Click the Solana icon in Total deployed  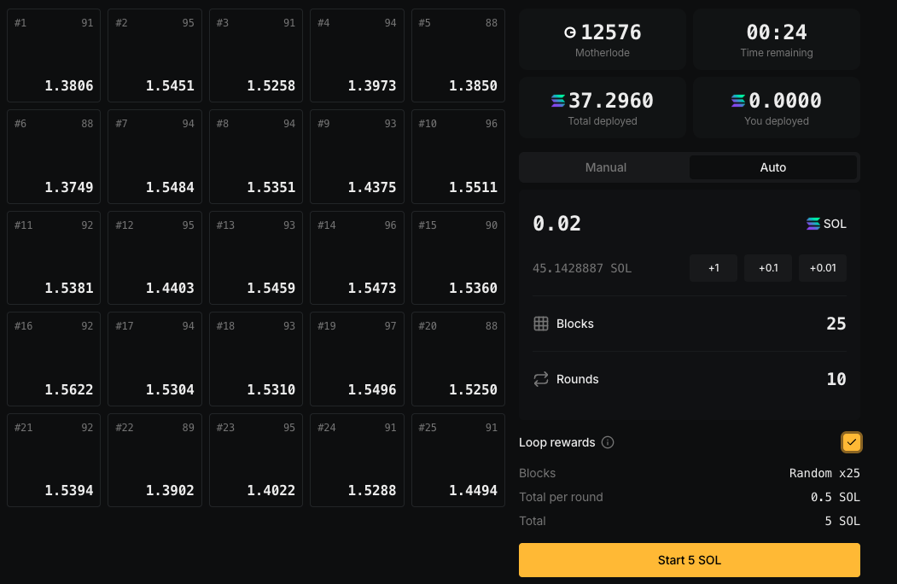point(558,101)
